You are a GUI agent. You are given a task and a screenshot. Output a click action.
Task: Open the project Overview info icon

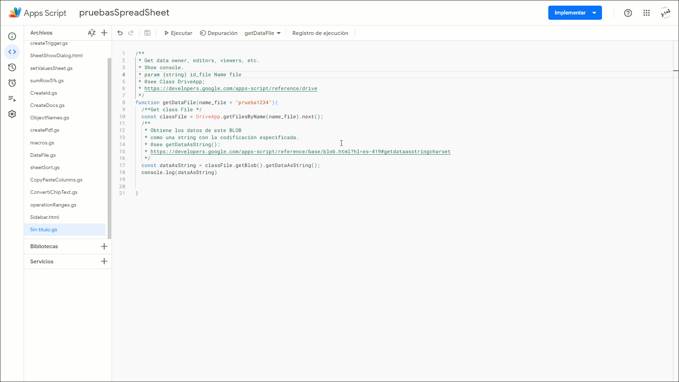point(12,36)
